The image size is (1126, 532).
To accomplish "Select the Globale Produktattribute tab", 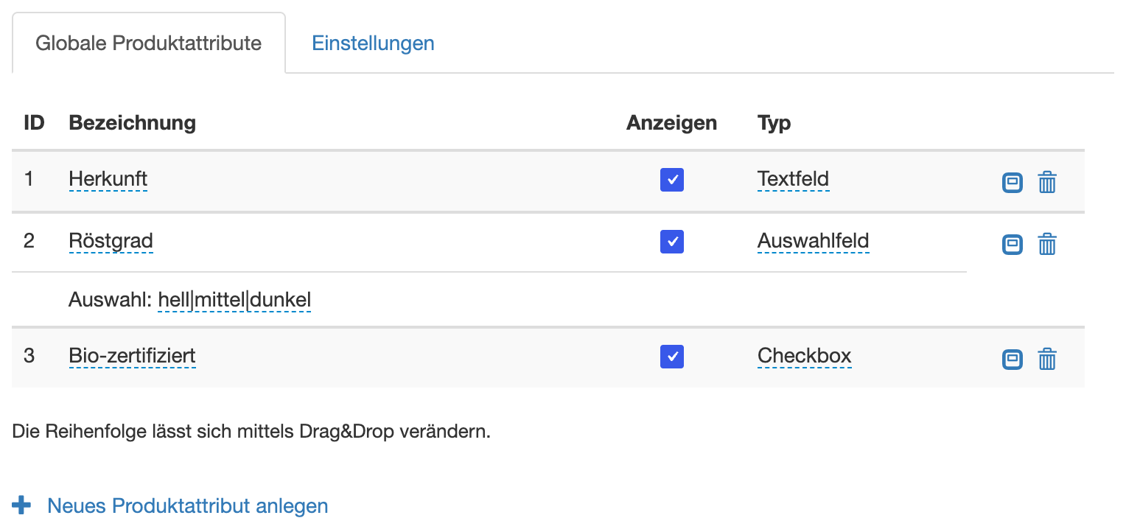I will 149,43.
